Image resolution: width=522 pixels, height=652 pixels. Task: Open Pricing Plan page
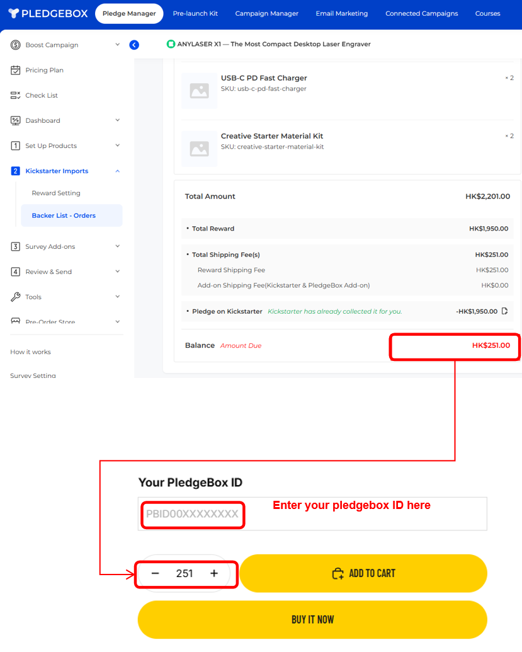[45, 70]
